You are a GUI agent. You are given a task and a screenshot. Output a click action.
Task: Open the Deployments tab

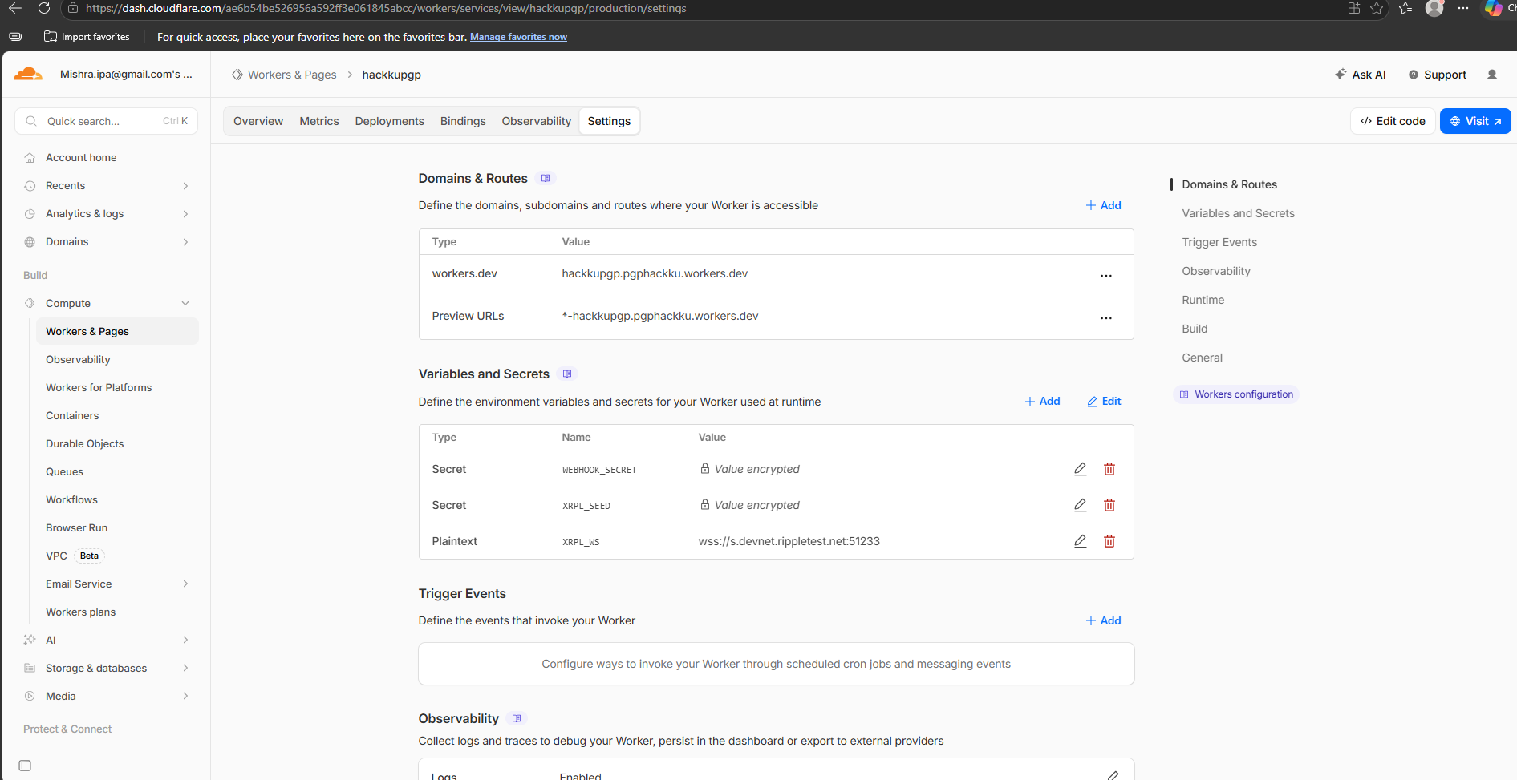[x=390, y=121]
